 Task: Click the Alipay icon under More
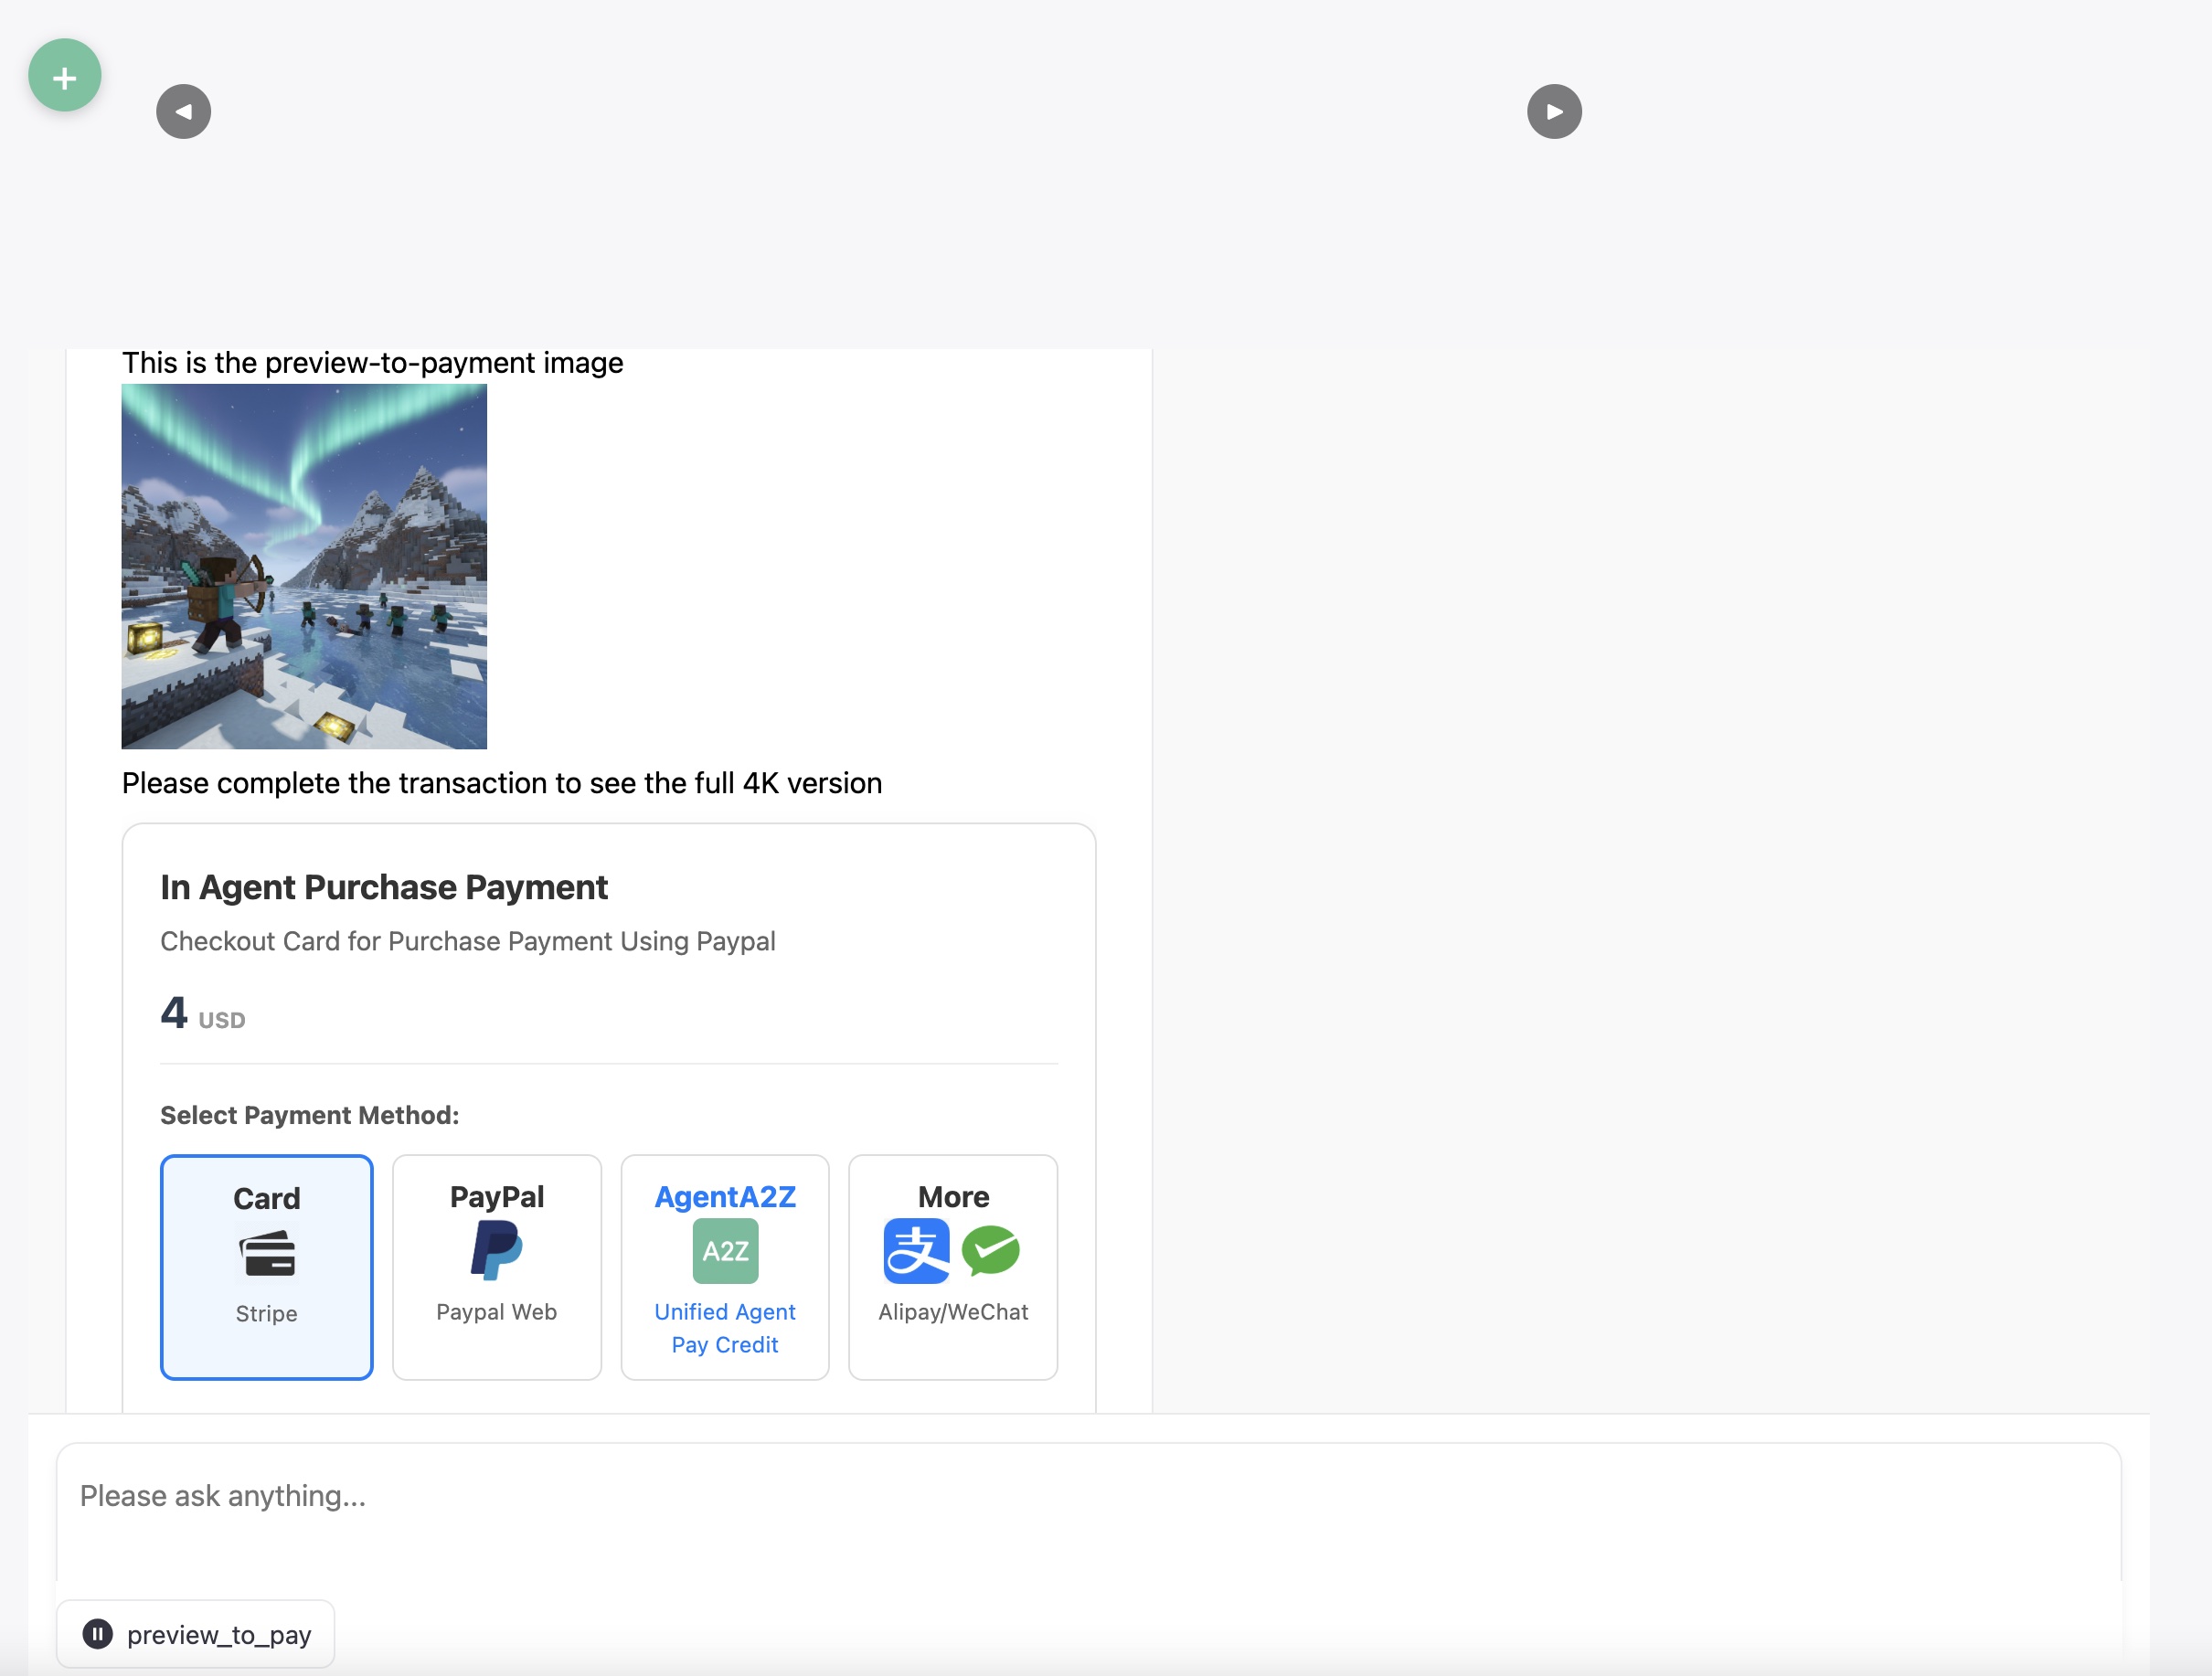[x=916, y=1250]
